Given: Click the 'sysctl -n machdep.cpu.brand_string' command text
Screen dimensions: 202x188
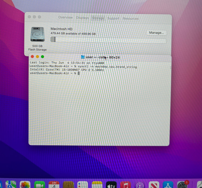Looking at the screenshot, I should [107, 67].
